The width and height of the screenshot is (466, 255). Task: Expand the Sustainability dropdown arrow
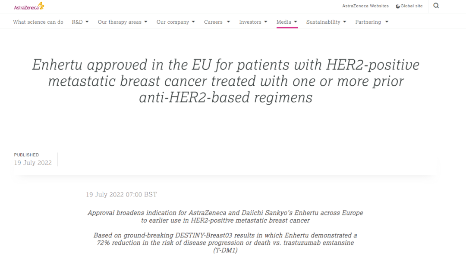click(x=345, y=22)
